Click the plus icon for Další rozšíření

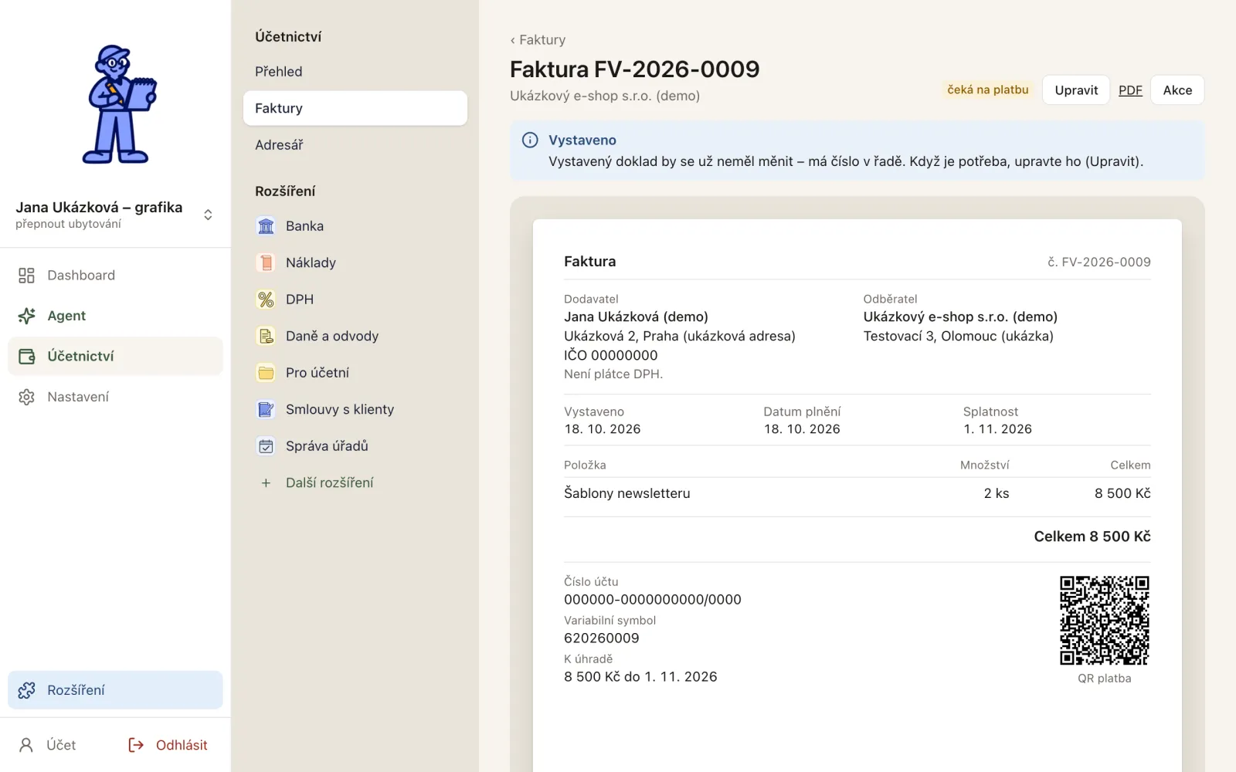266,482
